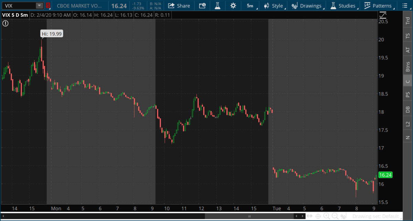
Task: Open chart settings gear
Action: [233, 6]
